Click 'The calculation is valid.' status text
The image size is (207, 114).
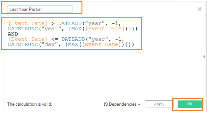tap(29, 104)
